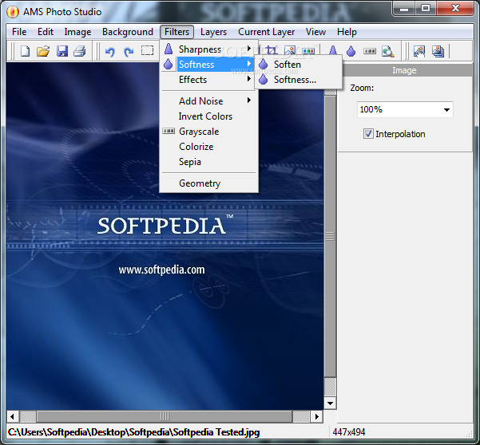Click the horizontal scrollbar thumb

(165, 416)
